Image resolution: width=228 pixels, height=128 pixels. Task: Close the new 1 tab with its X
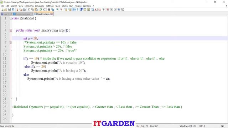click(11, 14)
